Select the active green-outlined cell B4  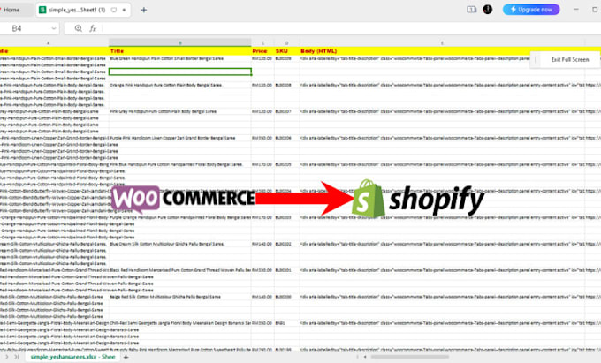click(x=180, y=72)
